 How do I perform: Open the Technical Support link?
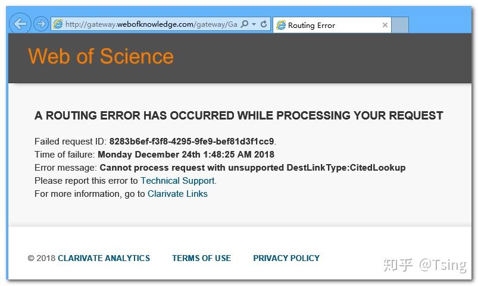point(177,181)
